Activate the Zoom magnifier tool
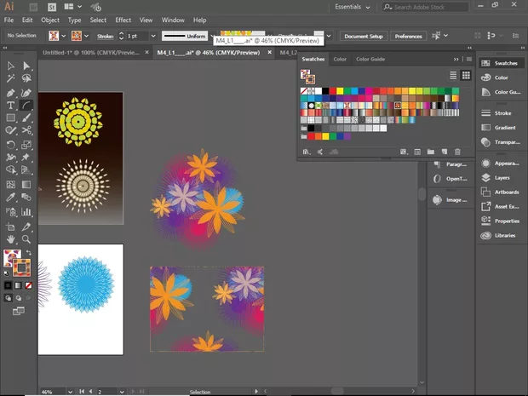 tap(27, 240)
